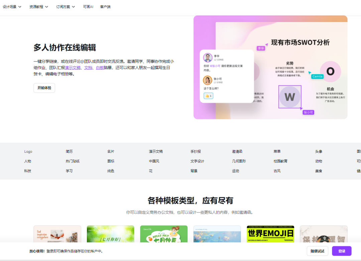Click the 李华 cursor tag in SWOT image
This screenshot has height=261, width=361.
click(261, 48)
